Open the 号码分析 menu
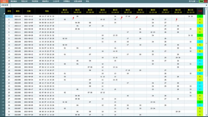This screenshot has height=117, width=208. 24,1
